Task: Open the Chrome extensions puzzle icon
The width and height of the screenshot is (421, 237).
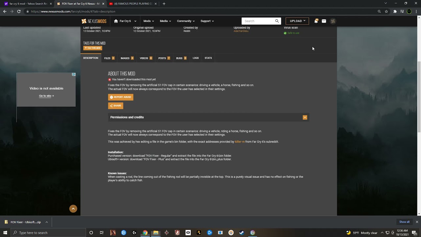Action: point(395,11)
